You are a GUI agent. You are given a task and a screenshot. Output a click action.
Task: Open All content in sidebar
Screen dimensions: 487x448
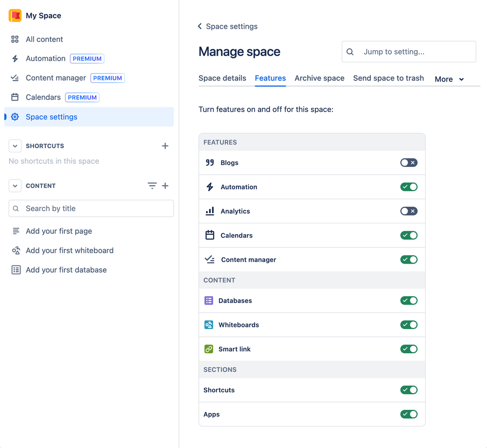coord(89,39)
